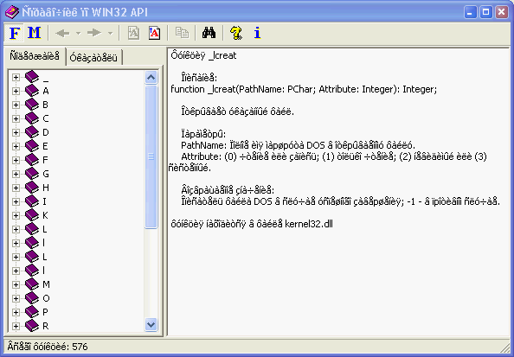Click the greyed-out font decrease icon
The height and width of the screenshot is (357, 514).
point(133,33)
